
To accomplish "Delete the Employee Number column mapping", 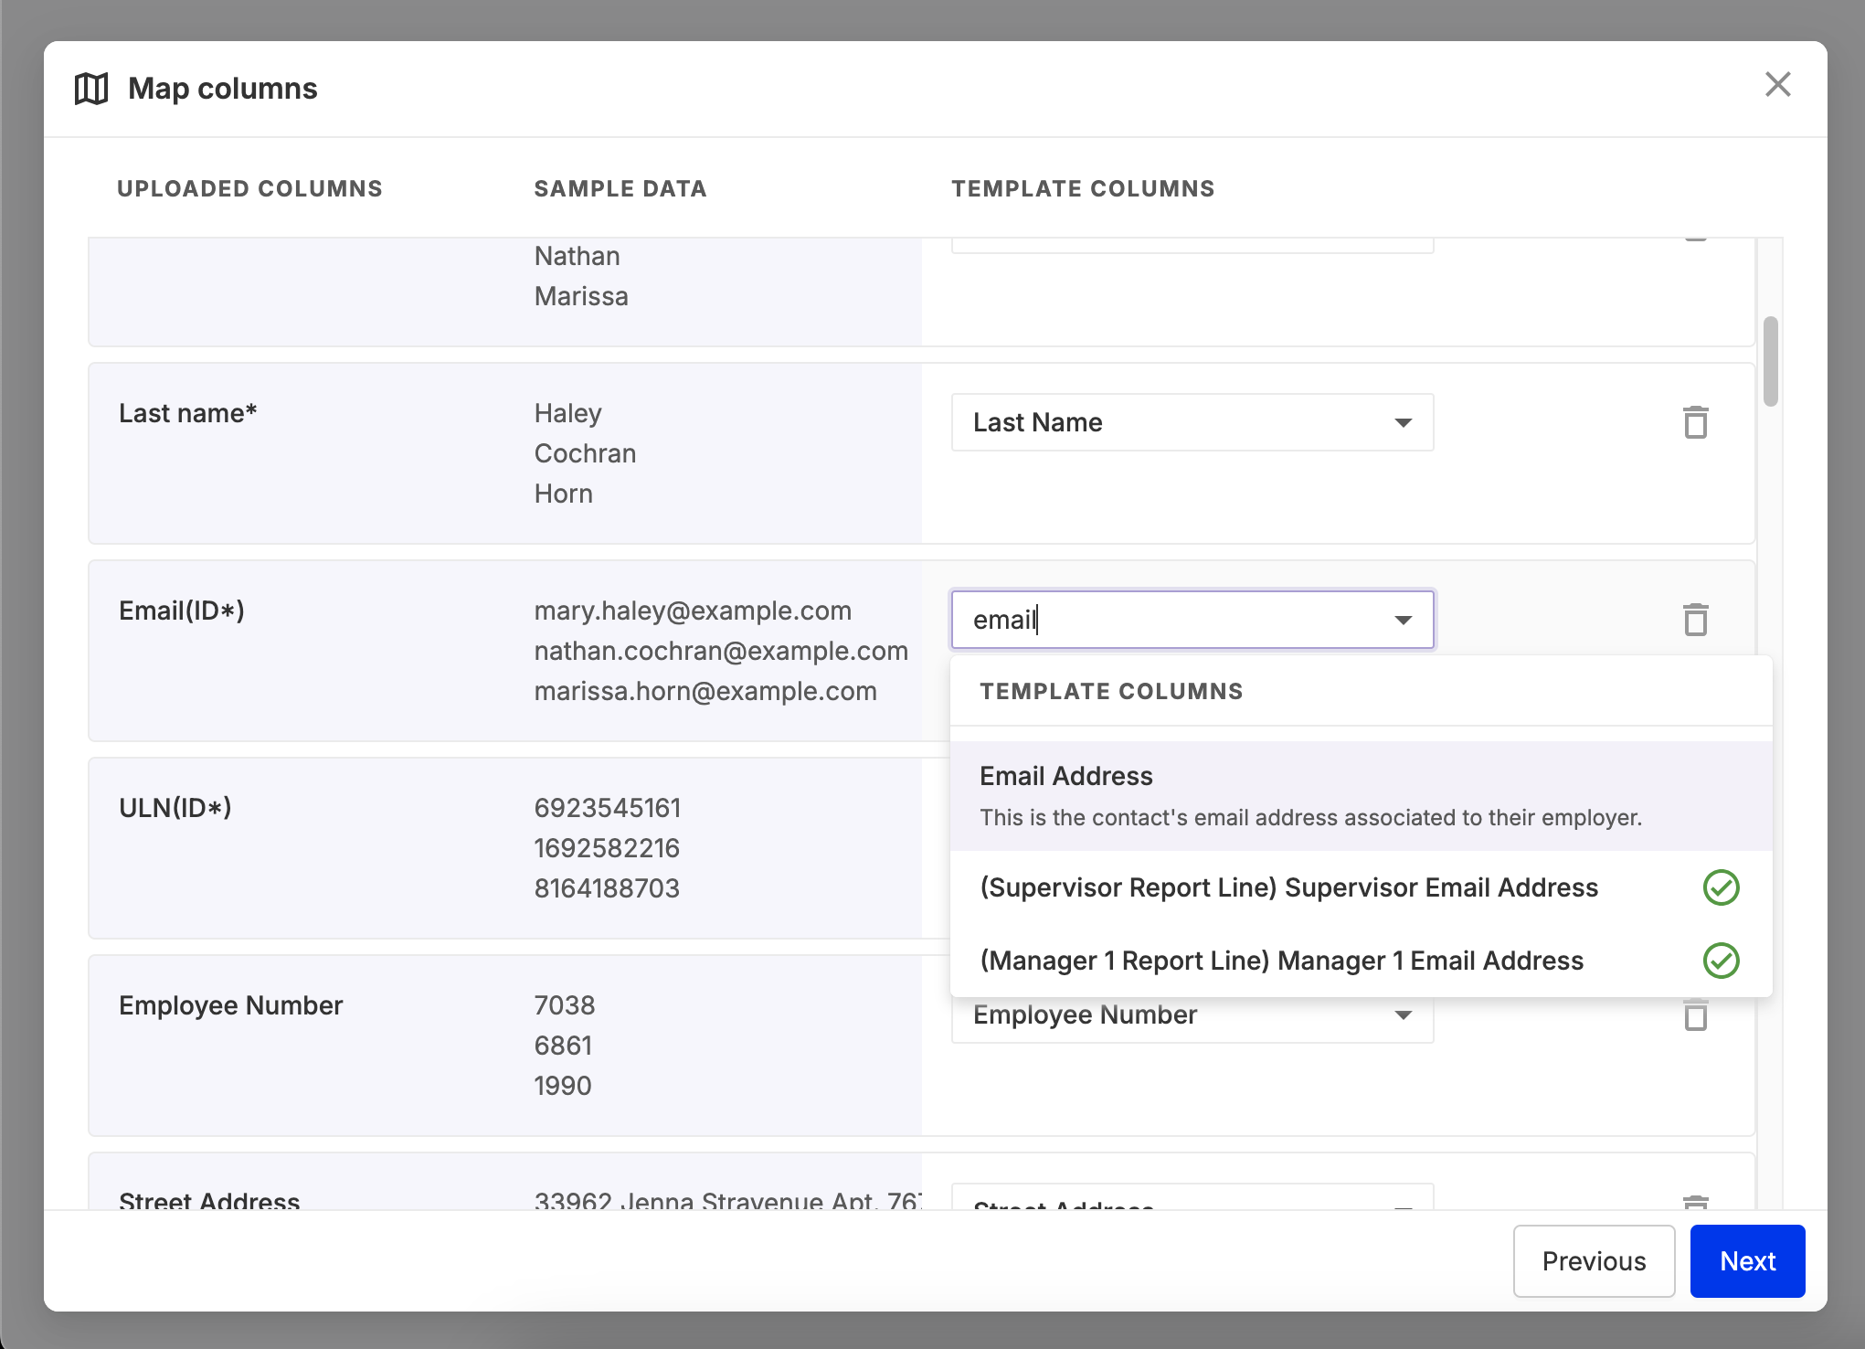I will click(x=1696, y=1014).
